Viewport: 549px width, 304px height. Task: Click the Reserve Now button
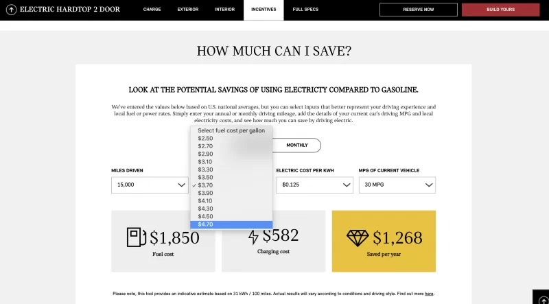pyautogui.click(x=418, y=10)
